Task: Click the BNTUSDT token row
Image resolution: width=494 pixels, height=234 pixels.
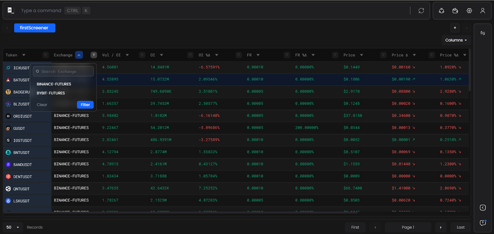Action: (x=236, y=152)
